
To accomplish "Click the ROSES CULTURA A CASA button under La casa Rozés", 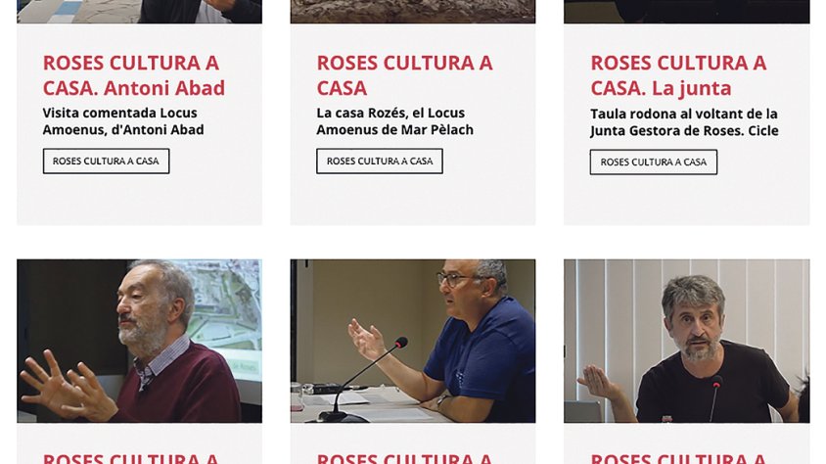I will 380,162.
